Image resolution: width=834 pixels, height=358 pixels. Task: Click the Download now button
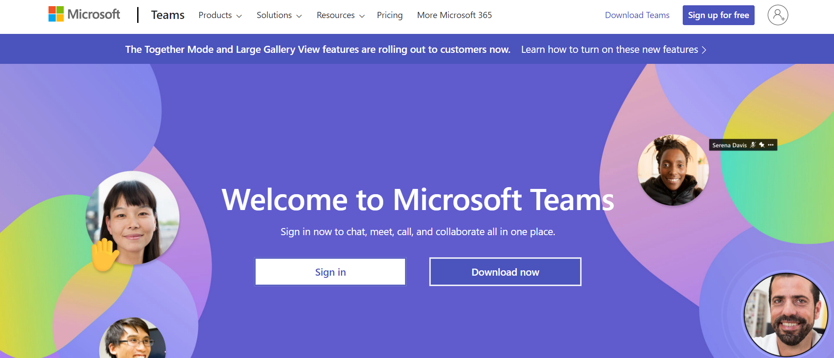(505, 272)
